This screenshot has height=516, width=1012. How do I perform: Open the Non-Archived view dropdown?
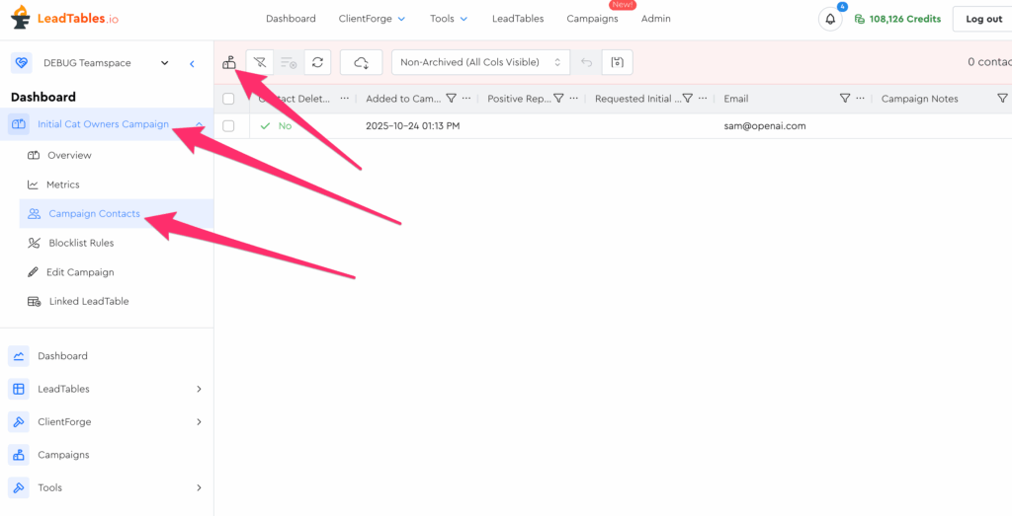point(480,62)
